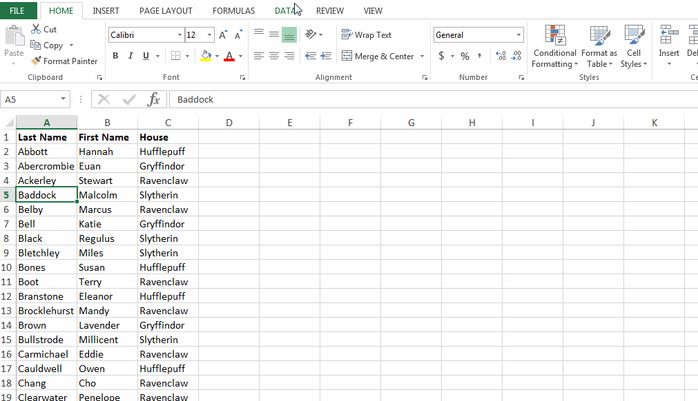Click the Format Painter brush icon
Viewport: 698px width, 401px height.
click(36, 61)
